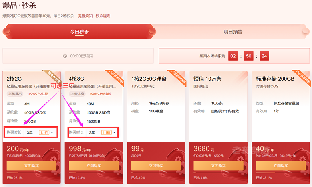Click the 998 元/3年 price
The height and width of the screenshot is (187, 312).
point(80,149)
